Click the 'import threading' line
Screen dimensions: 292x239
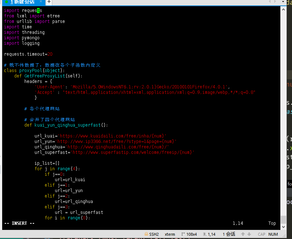(24, 32)
